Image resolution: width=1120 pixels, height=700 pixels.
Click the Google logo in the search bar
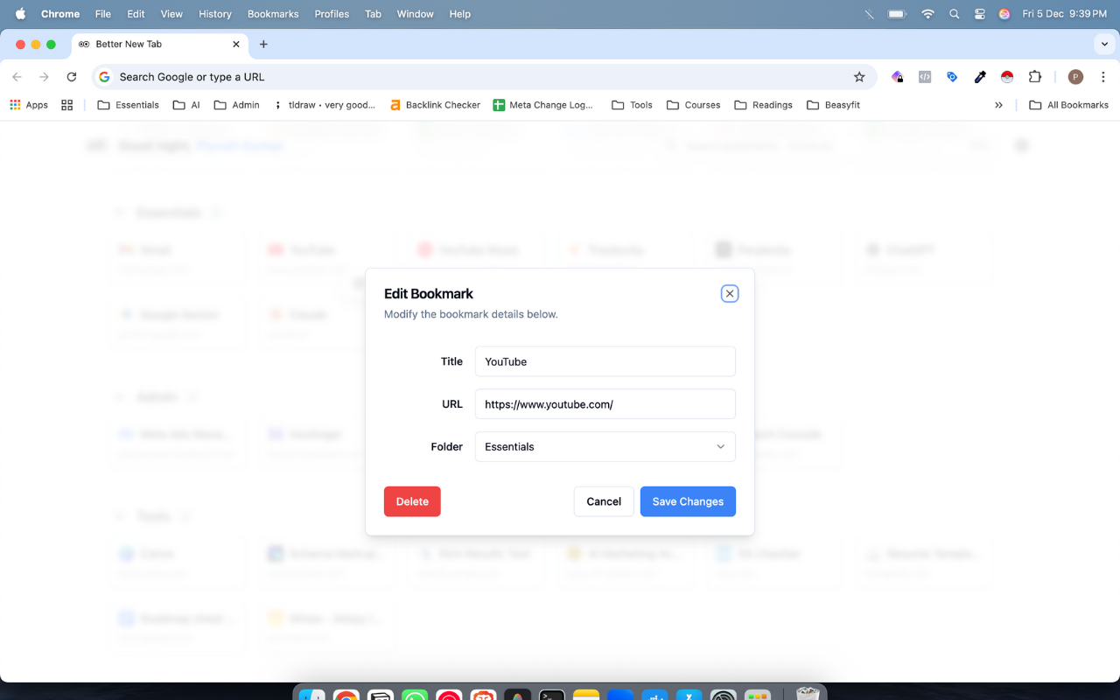tap(103, 77)
